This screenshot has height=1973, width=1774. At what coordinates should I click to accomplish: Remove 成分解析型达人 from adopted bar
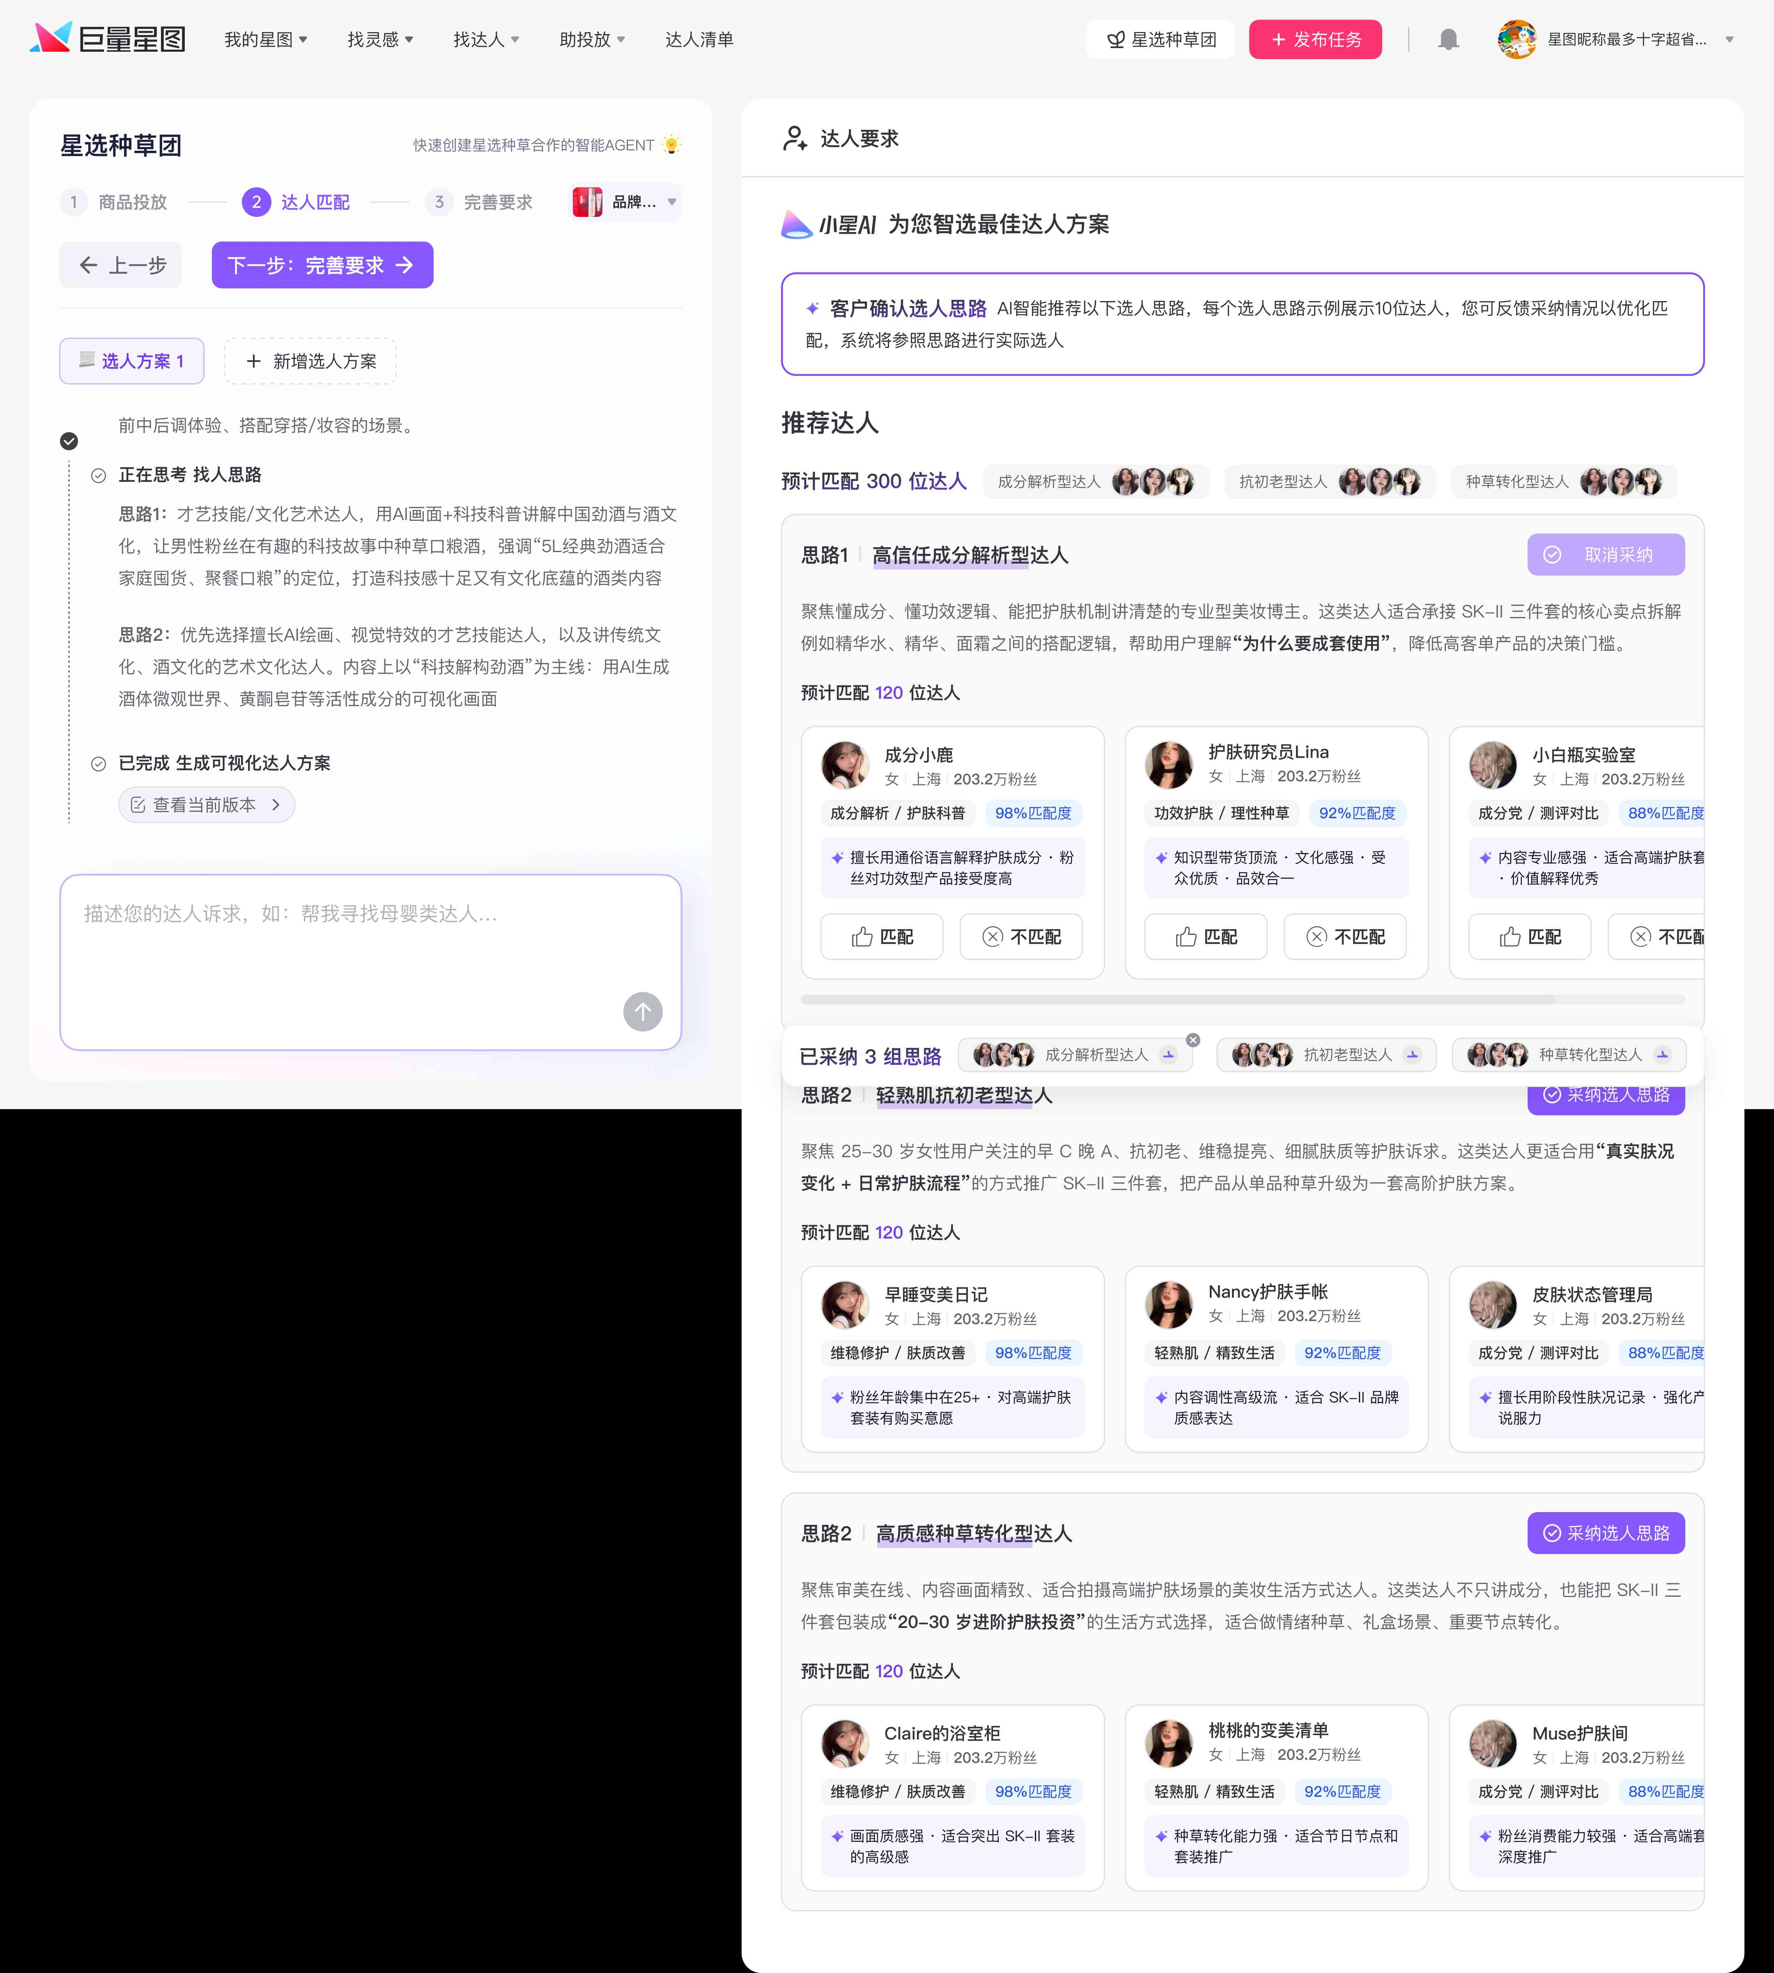coord(1193,1040)
